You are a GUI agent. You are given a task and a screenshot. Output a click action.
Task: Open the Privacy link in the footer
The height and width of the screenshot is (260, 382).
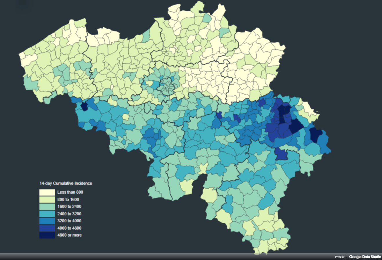[339, 257]
